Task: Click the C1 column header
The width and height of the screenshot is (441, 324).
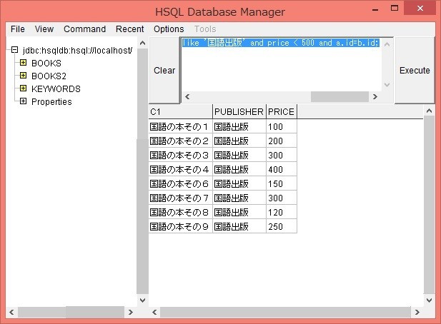Action: click(181, 112)
